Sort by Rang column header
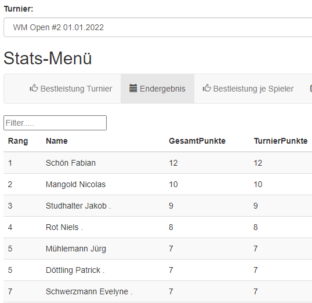This screenshot has width=312, height=303. coord(18,141)
